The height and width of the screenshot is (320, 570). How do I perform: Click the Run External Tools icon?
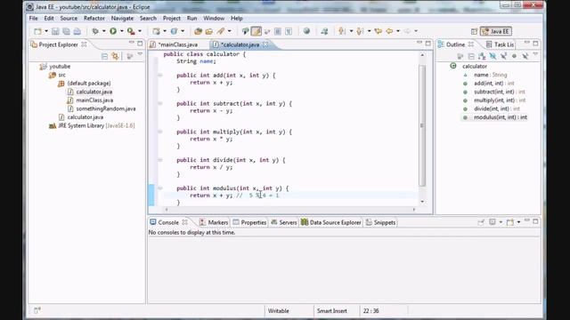coord(131,31)
